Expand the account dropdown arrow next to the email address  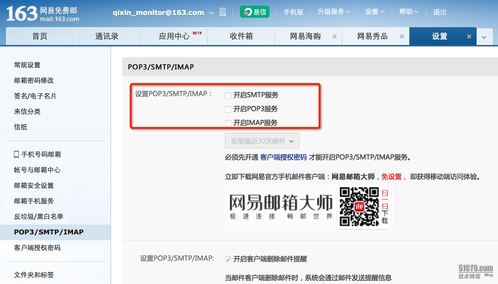tap(211, 13)
